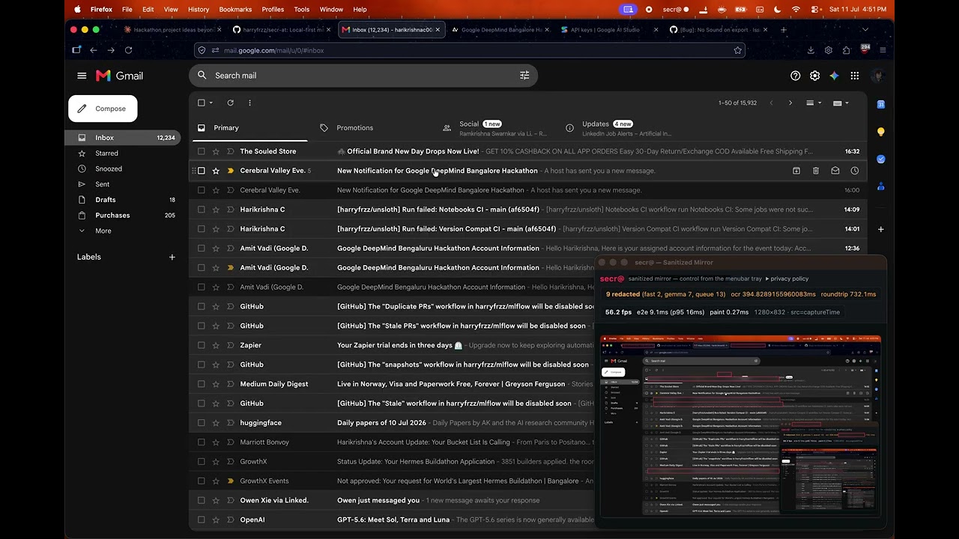This screenshot has height=539, width=959.
Task: Delete the hovered Cerebral Valley email
Action: (816, 171)
